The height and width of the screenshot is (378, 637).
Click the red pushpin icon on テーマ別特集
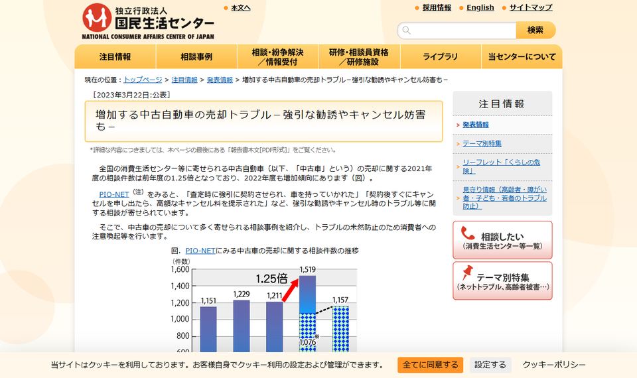(x=468, y=272)
